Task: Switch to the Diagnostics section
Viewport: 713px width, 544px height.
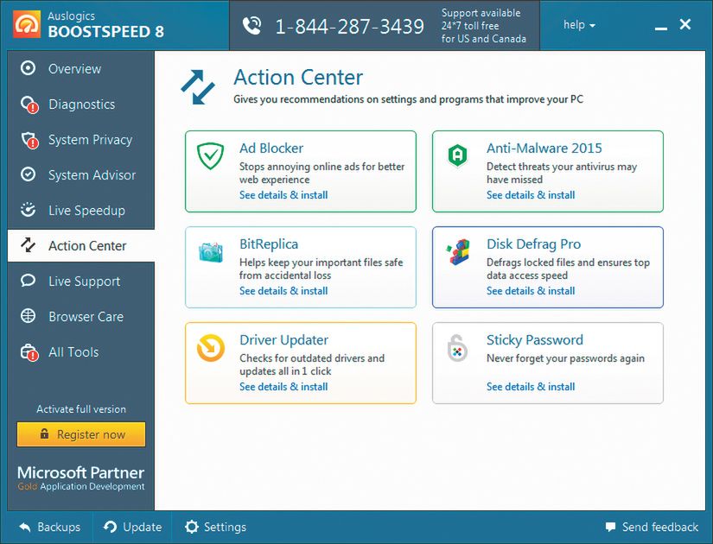Action: click(x=81, y=104)
